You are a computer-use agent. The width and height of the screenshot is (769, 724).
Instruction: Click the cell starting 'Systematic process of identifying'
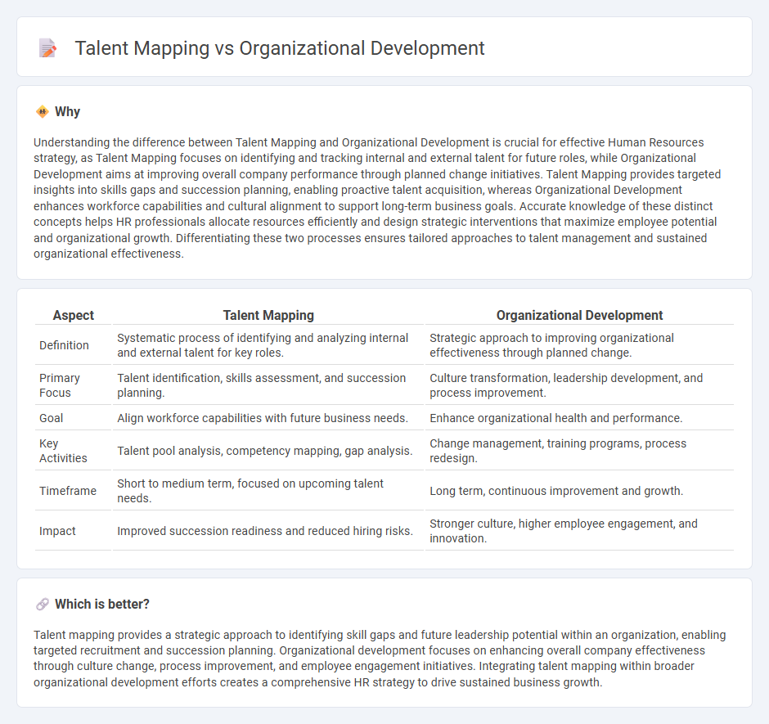point(268,345)
